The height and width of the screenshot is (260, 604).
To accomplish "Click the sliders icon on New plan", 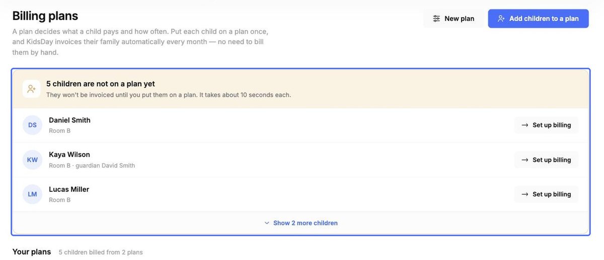I will tap(436, 19).
